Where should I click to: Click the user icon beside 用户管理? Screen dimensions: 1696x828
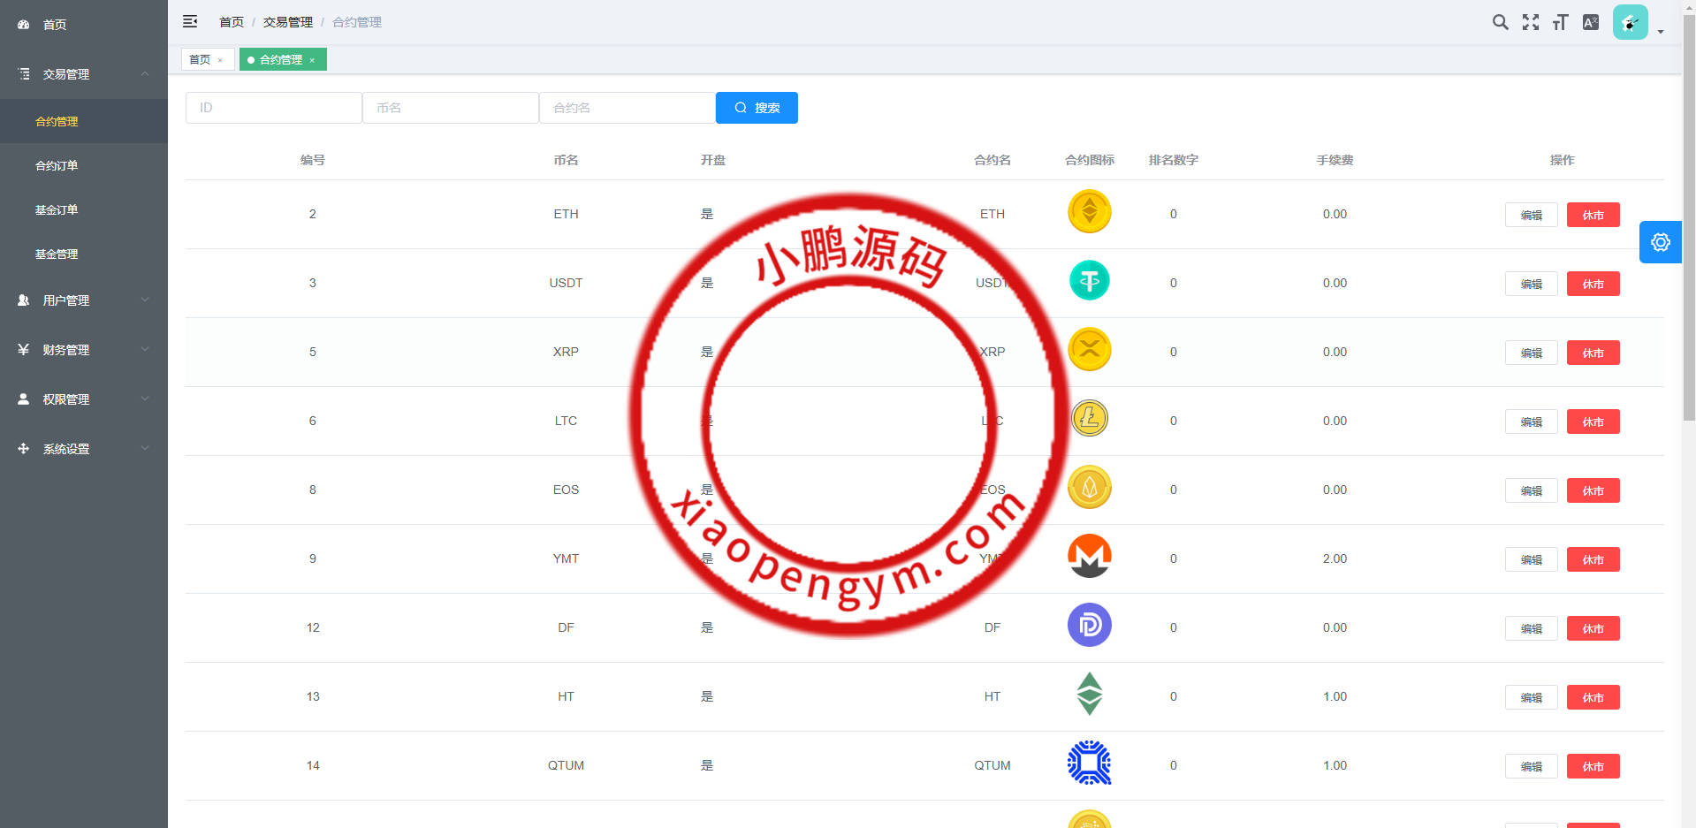pos(23,300)
